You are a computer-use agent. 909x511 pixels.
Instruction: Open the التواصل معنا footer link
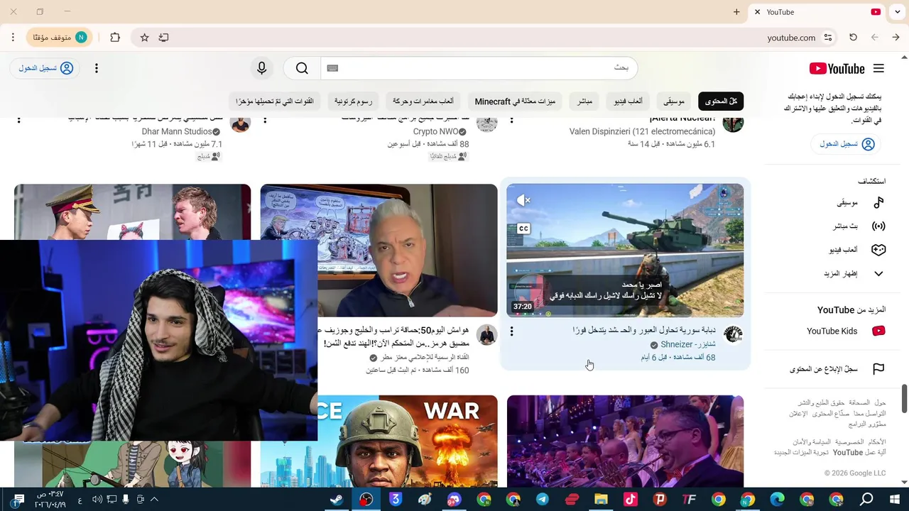pyautogui.click(x=869, y=413)
